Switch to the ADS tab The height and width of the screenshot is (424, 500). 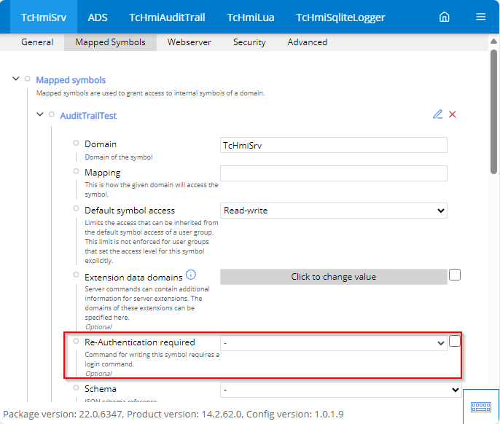click(x=98, y=17)
